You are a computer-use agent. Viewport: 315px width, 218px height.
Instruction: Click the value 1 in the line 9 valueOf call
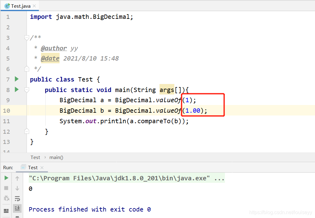click(x=187, y=100)
